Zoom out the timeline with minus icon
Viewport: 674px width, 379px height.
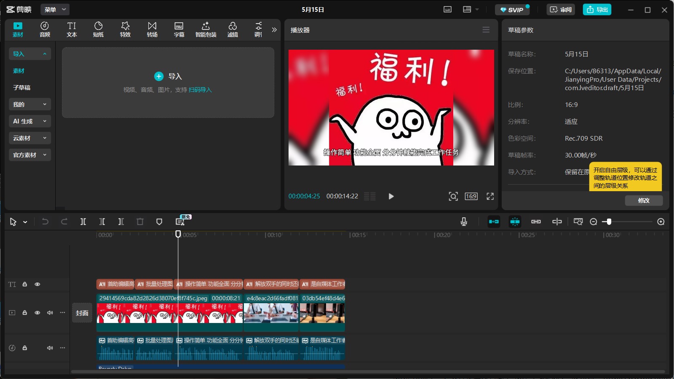tap(594, 222)
